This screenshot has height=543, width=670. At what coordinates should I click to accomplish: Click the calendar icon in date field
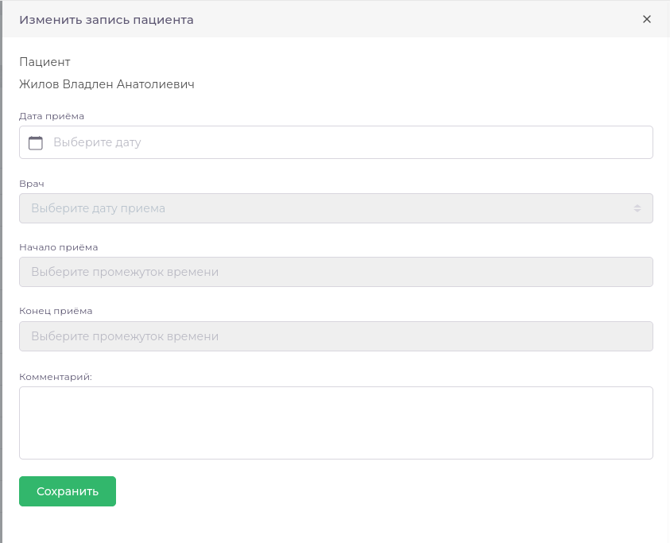pos(35,143)
